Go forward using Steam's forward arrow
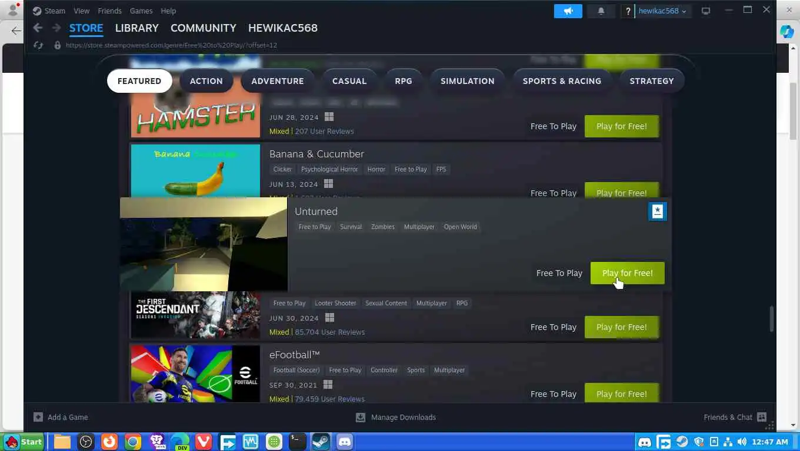This screenshot has width=800, height=451. click(56, 28)
